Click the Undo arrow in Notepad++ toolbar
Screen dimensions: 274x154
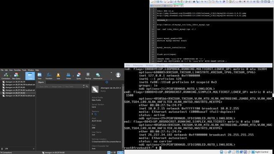[x=187, y=2]
